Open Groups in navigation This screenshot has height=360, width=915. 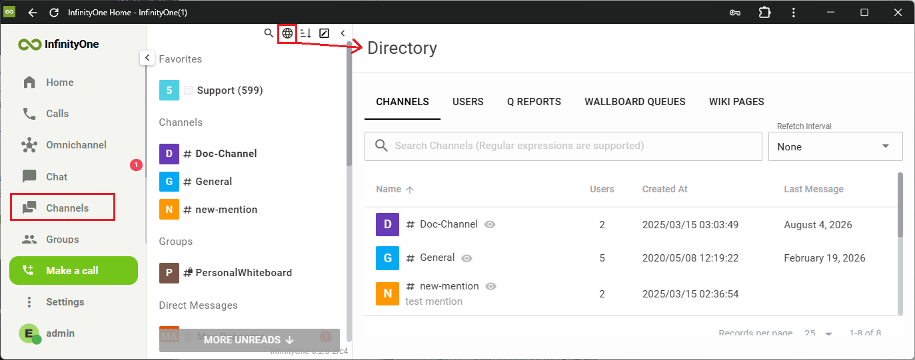tap(63, 239)
